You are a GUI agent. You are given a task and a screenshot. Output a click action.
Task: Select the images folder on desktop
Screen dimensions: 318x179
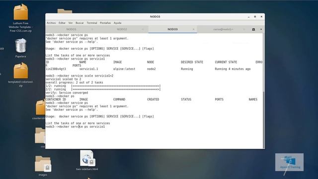43,166
